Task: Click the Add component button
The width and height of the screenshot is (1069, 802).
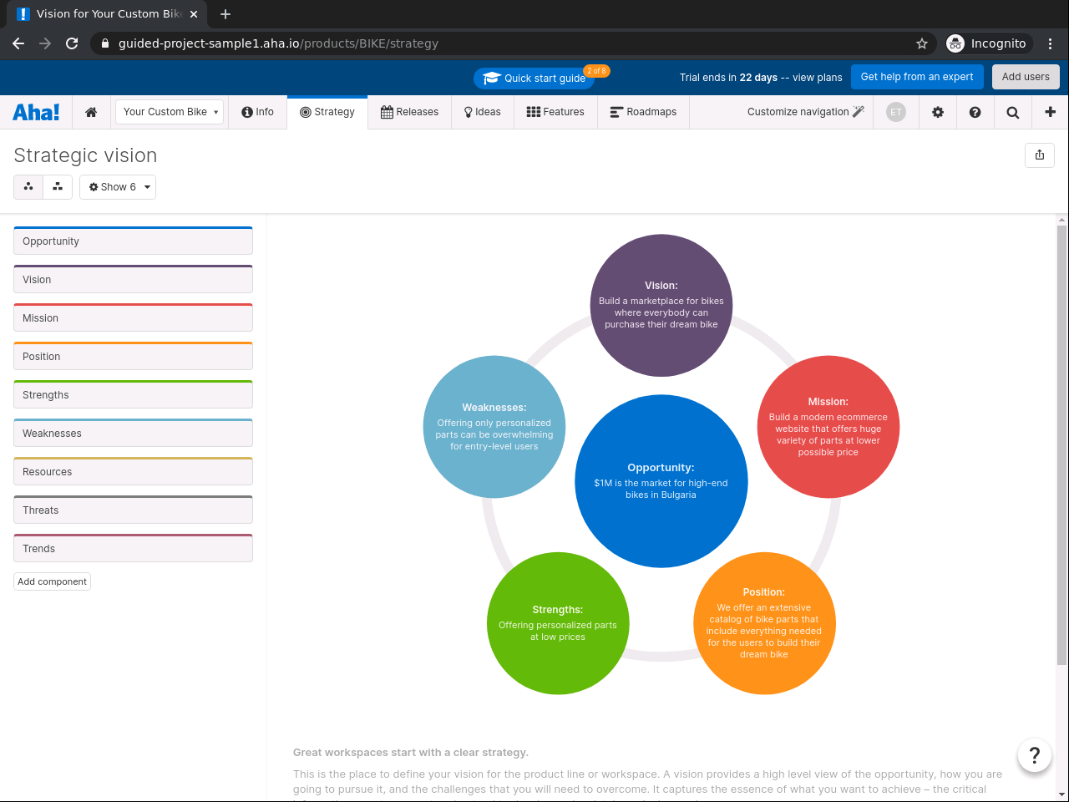Action: [x=52, y=581]
